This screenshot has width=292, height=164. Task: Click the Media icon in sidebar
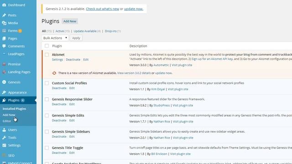4,23
